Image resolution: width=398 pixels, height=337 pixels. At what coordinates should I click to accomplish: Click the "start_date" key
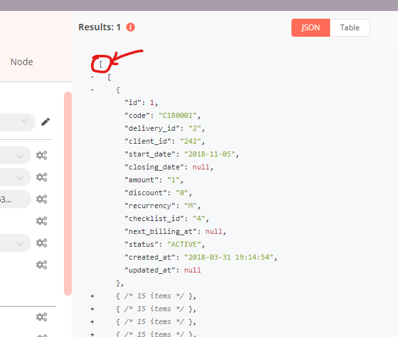(150, 154)
